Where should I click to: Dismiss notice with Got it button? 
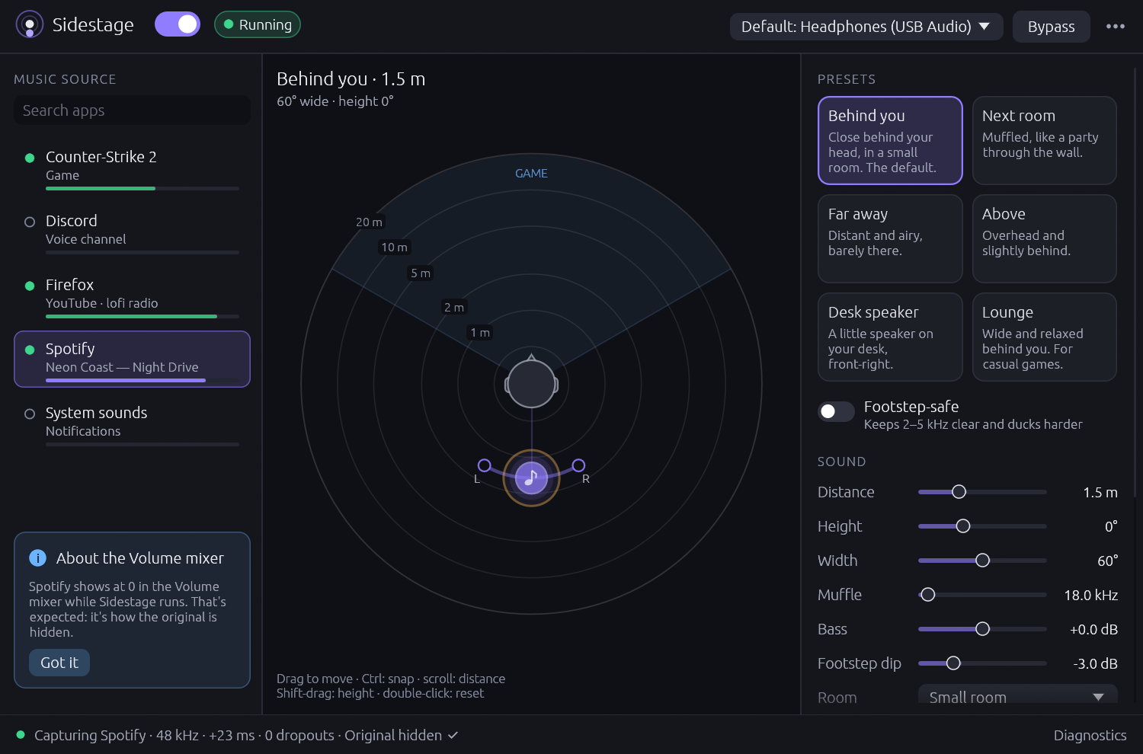(59, 663)
